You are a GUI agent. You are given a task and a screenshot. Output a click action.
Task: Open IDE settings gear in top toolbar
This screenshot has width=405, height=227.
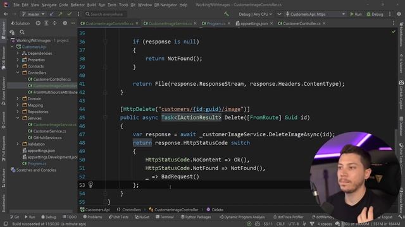pyautogui.click(x=399, y=14)
